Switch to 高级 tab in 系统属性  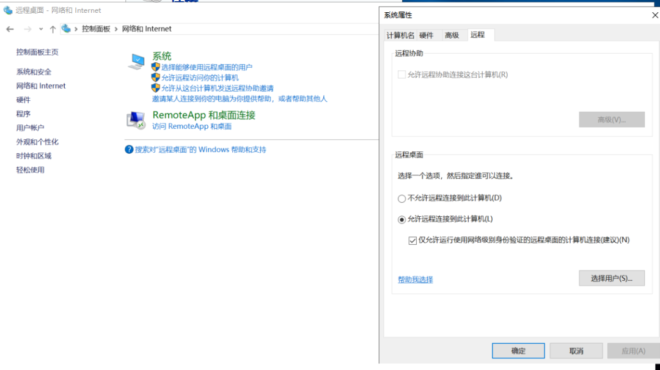coord(452,35)
